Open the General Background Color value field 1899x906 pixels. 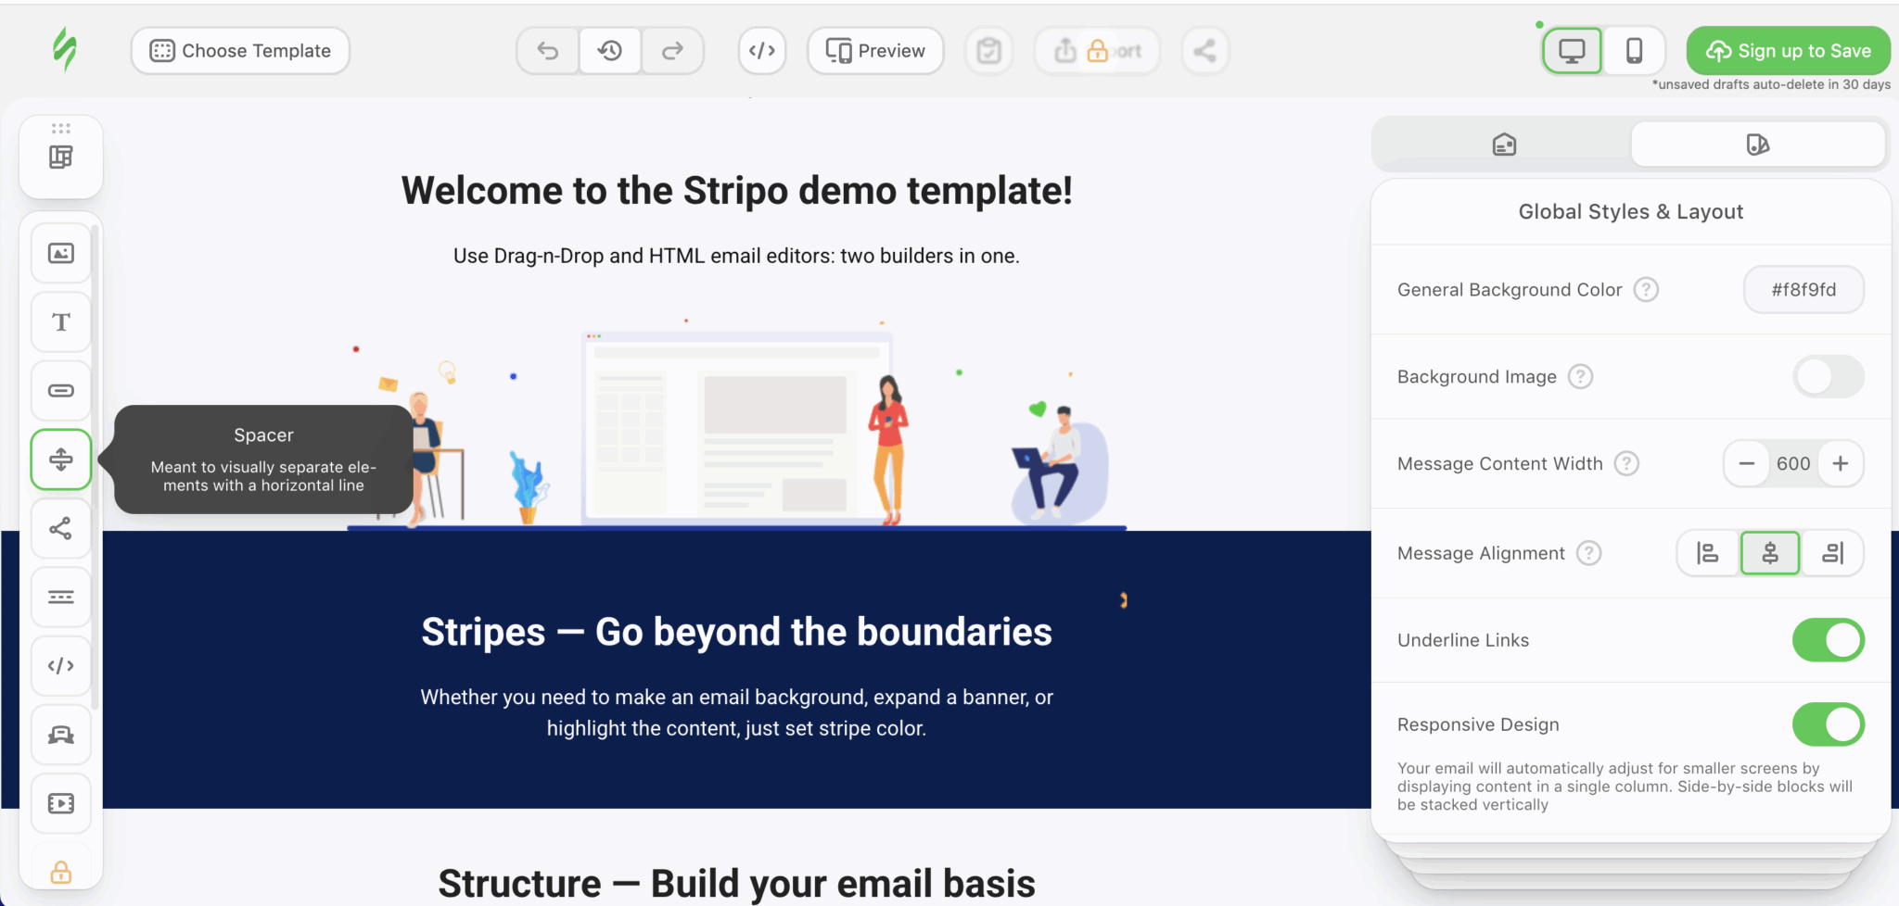point(1803,289)
